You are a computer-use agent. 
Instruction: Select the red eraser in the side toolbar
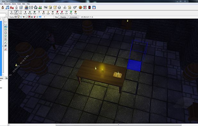(x=6, y=49)
